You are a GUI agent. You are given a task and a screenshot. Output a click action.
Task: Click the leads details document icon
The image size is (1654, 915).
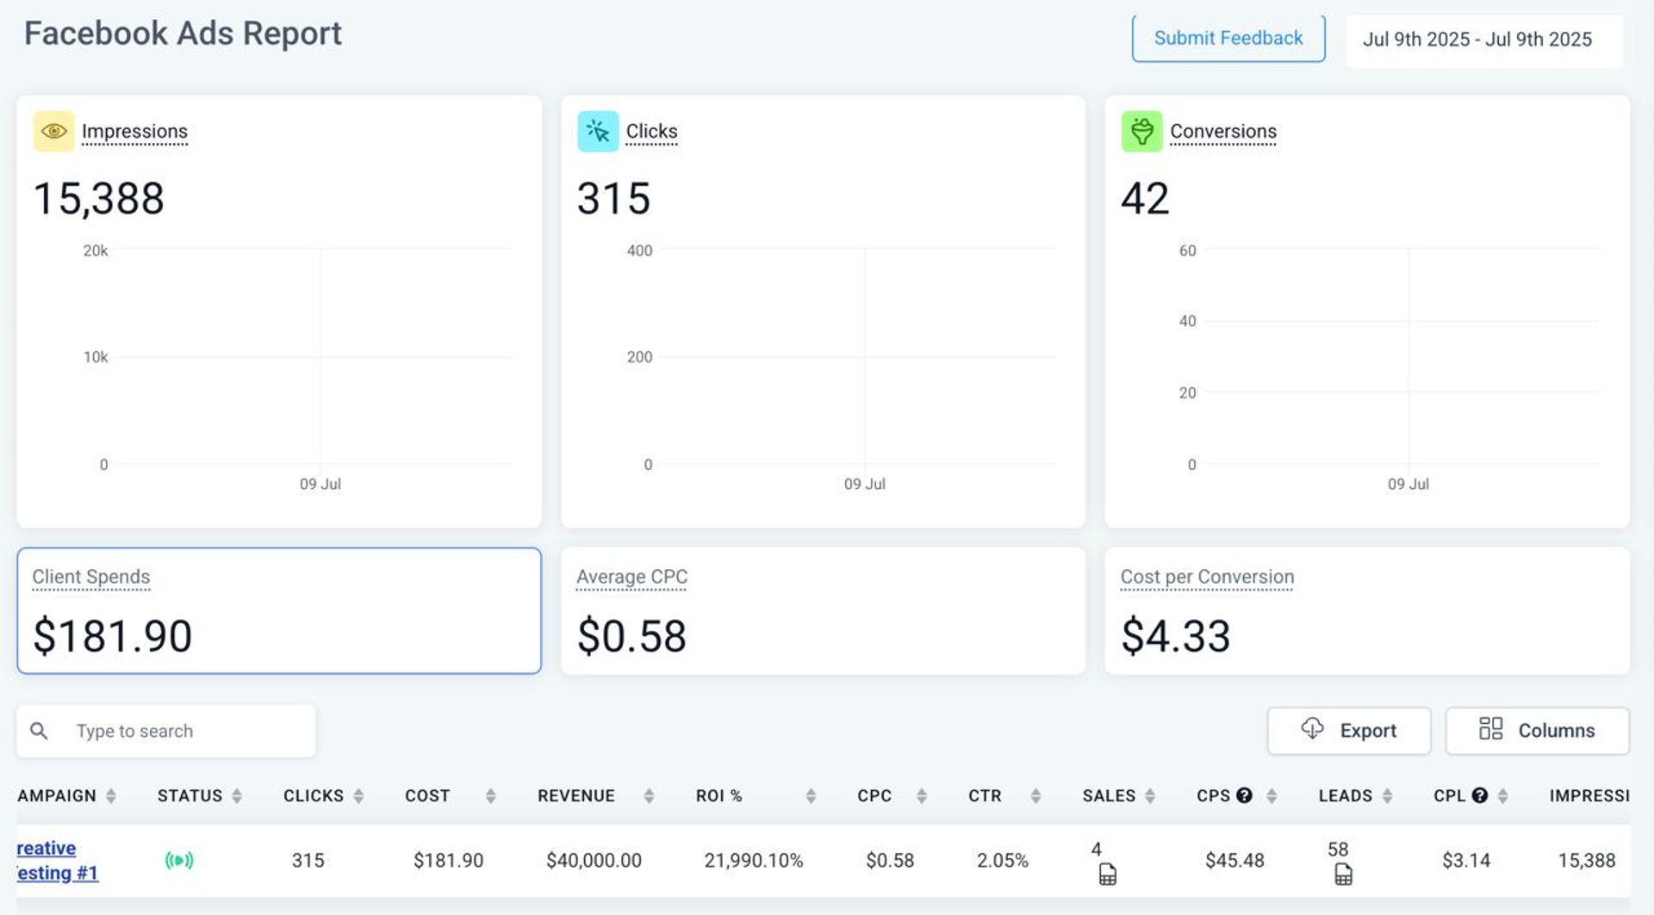click(x=1343, y=875)
